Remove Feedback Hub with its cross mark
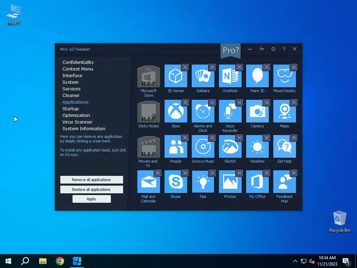Viewport: 357px width, 268px height. [294, 173]
